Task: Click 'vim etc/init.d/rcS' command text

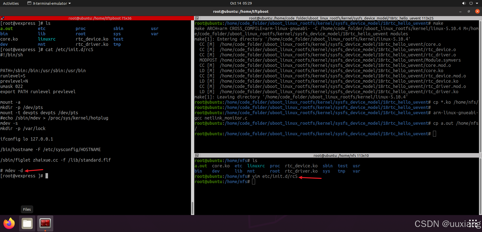Action: [x=275, y=176]
